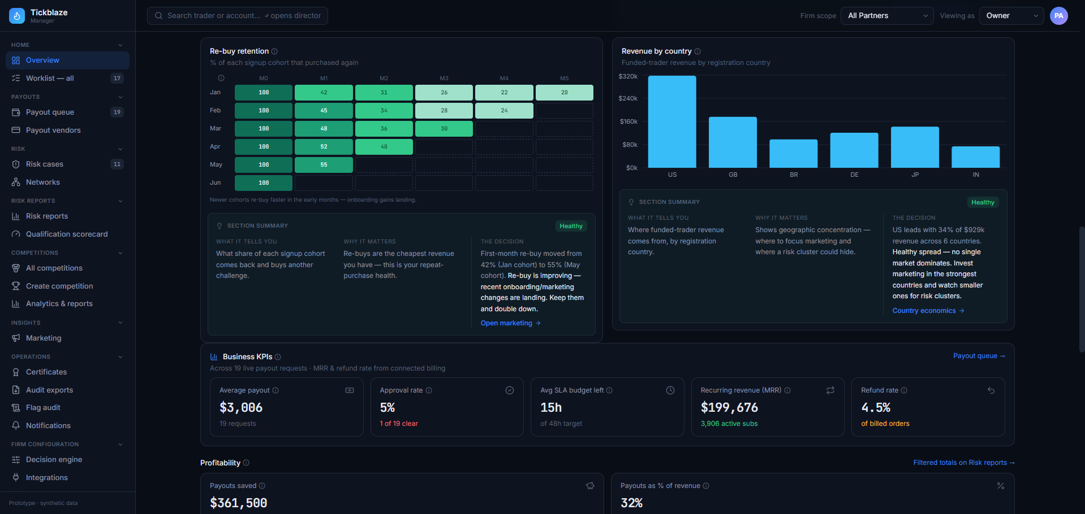Click the JP revenue bar in chart
Image resolution: width=1085 pixels, height=514 pixels.
[x=915, y=147]
